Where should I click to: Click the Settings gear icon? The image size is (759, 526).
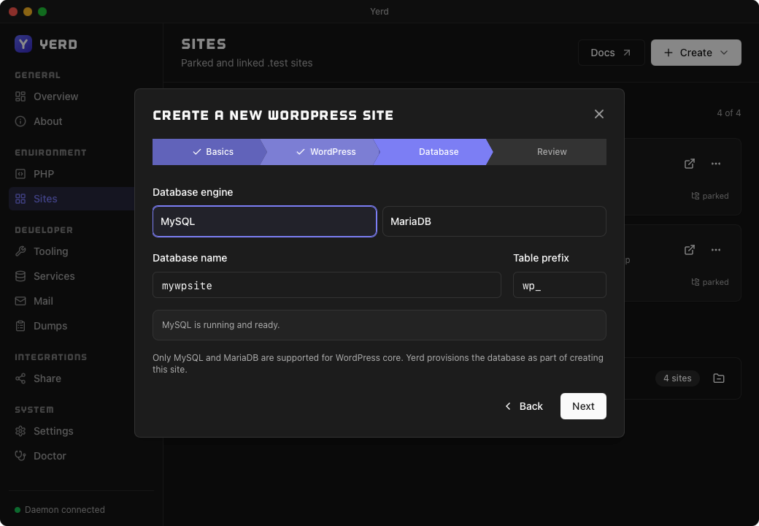20,431
